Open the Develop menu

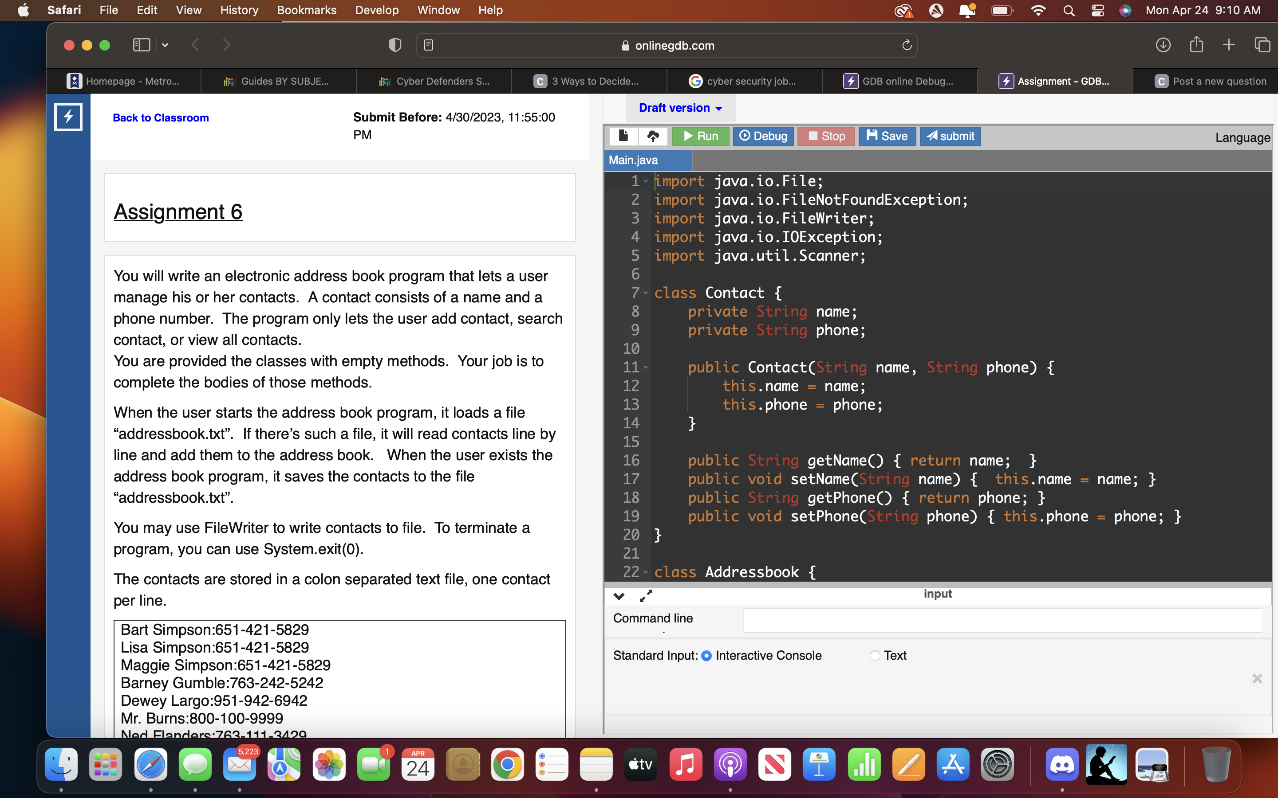tap(377, 10)
